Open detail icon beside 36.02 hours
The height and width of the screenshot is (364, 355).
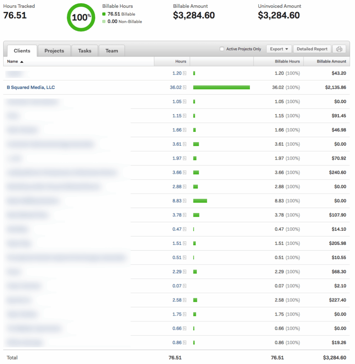(x=185, y=87)
